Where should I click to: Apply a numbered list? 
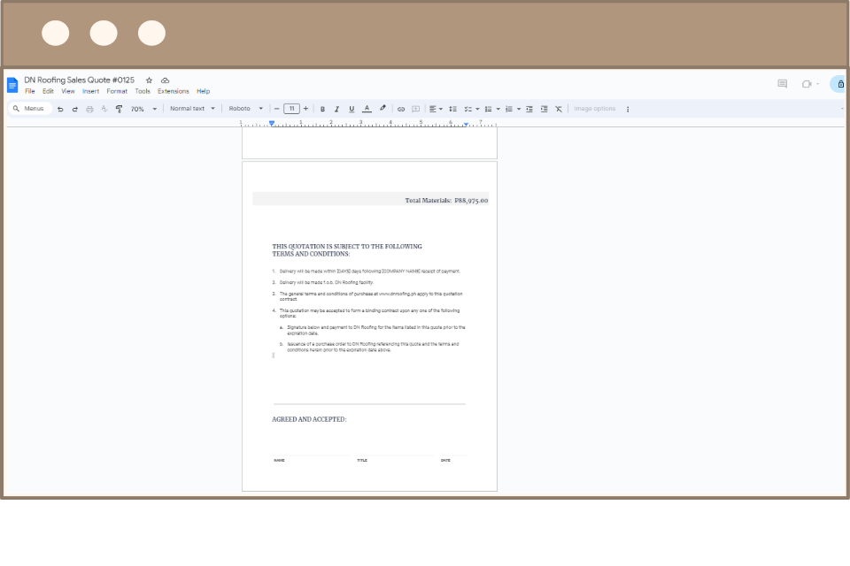pyautogui.click(x=509, y=109)
